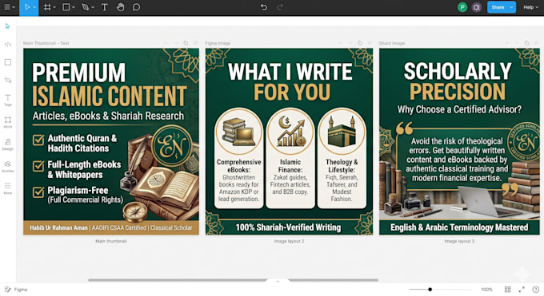The image size is (544, 296).
Task: Click copy icon above Main Thumbnail frame
Action: coord(186,43)
